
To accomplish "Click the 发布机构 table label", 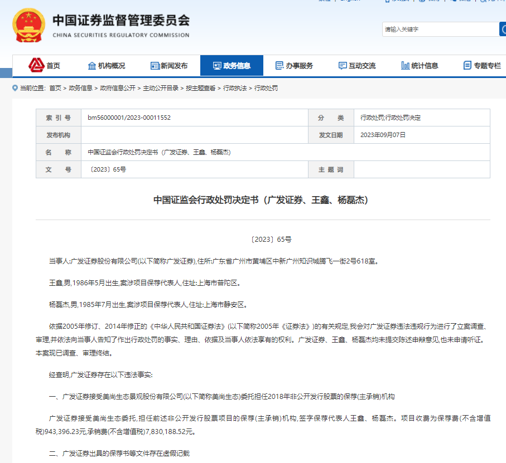I will 59,135.
